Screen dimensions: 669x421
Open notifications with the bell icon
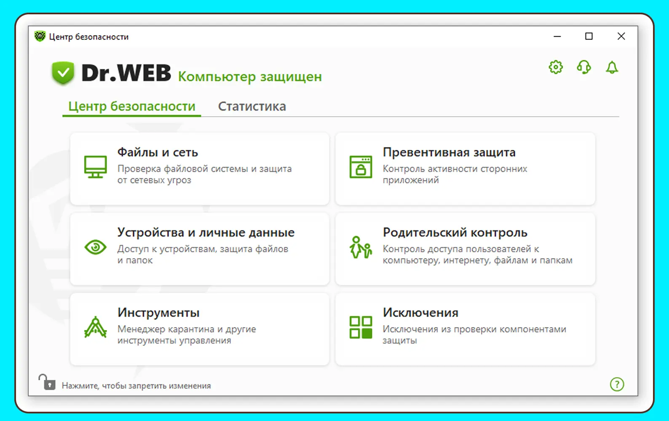612,67
